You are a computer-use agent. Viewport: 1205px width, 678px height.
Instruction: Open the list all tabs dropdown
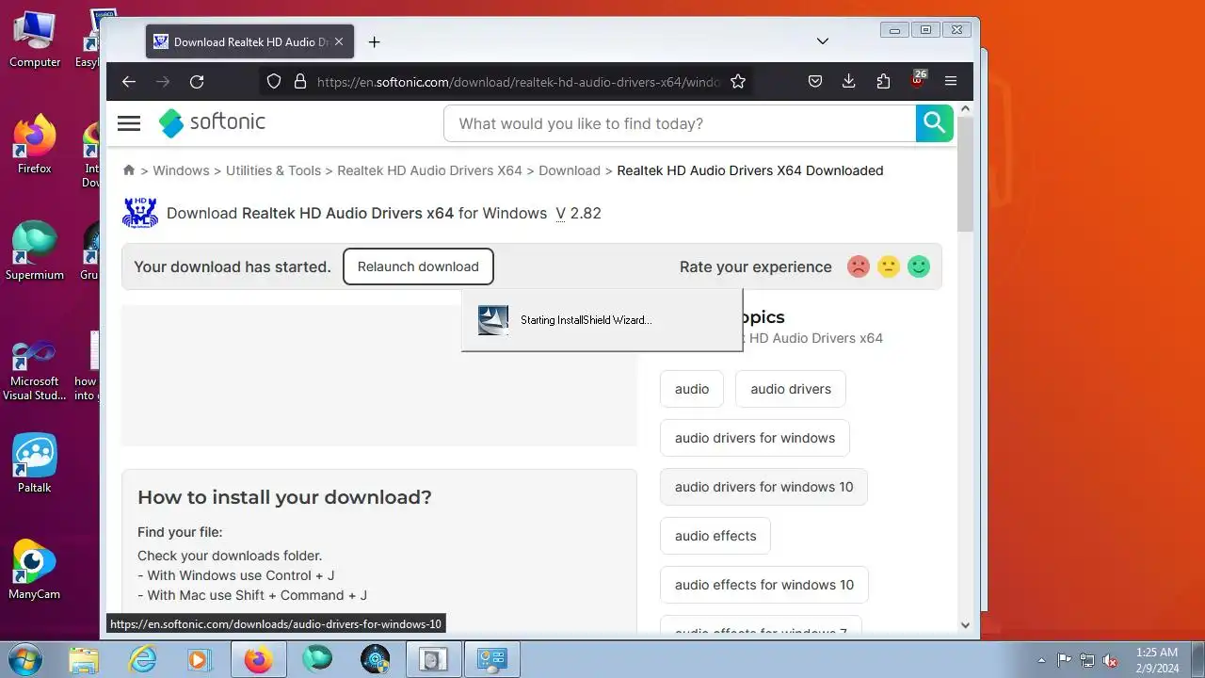pyautogui.click(x=822, y=41)
